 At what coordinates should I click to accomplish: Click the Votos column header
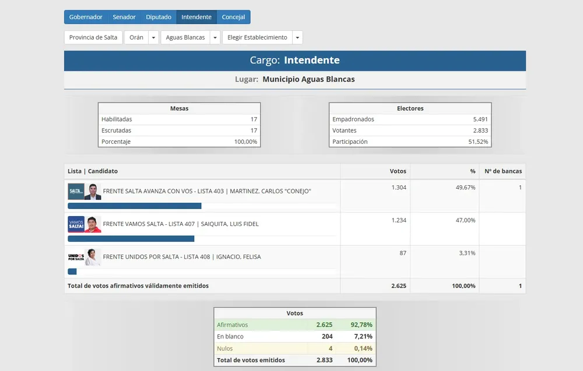click(x=398, y=171)
